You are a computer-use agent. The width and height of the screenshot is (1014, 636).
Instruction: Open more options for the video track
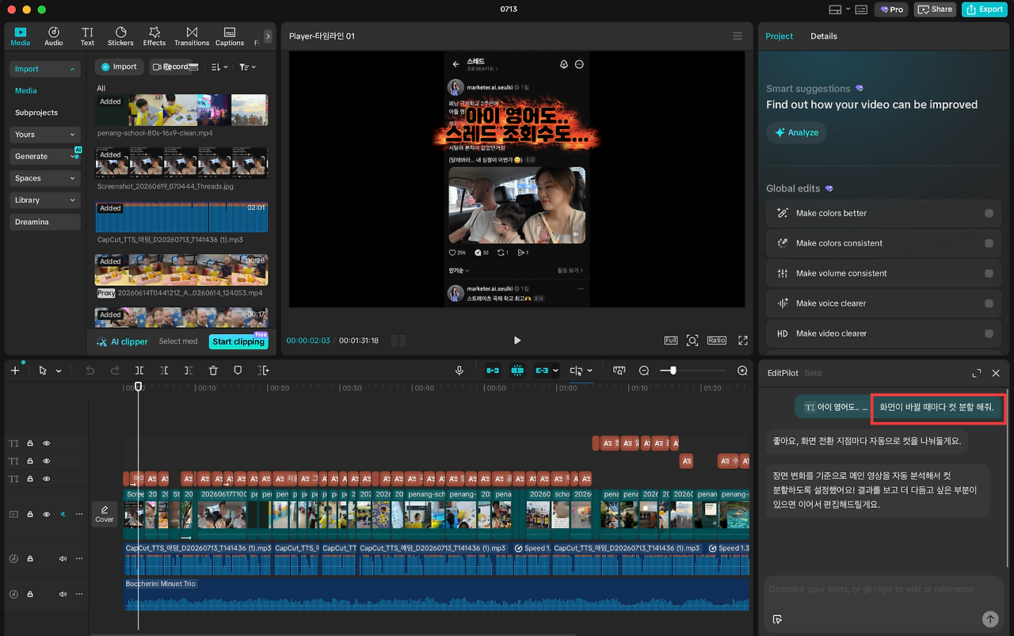click(x=78, y=514)
